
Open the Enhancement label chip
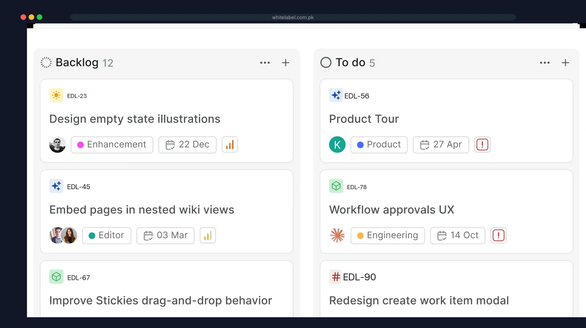(x=112, y=145)
